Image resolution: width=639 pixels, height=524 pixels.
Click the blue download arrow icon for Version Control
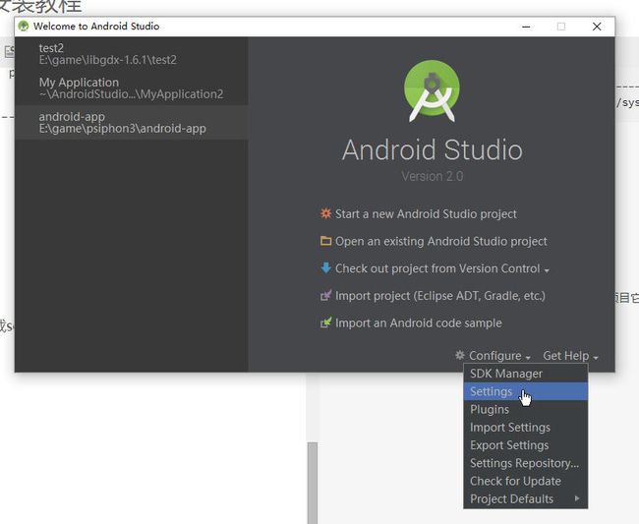[325, 268]
